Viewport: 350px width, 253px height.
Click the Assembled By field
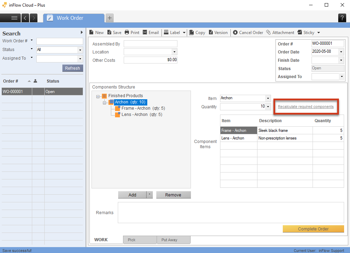[150, 44]
